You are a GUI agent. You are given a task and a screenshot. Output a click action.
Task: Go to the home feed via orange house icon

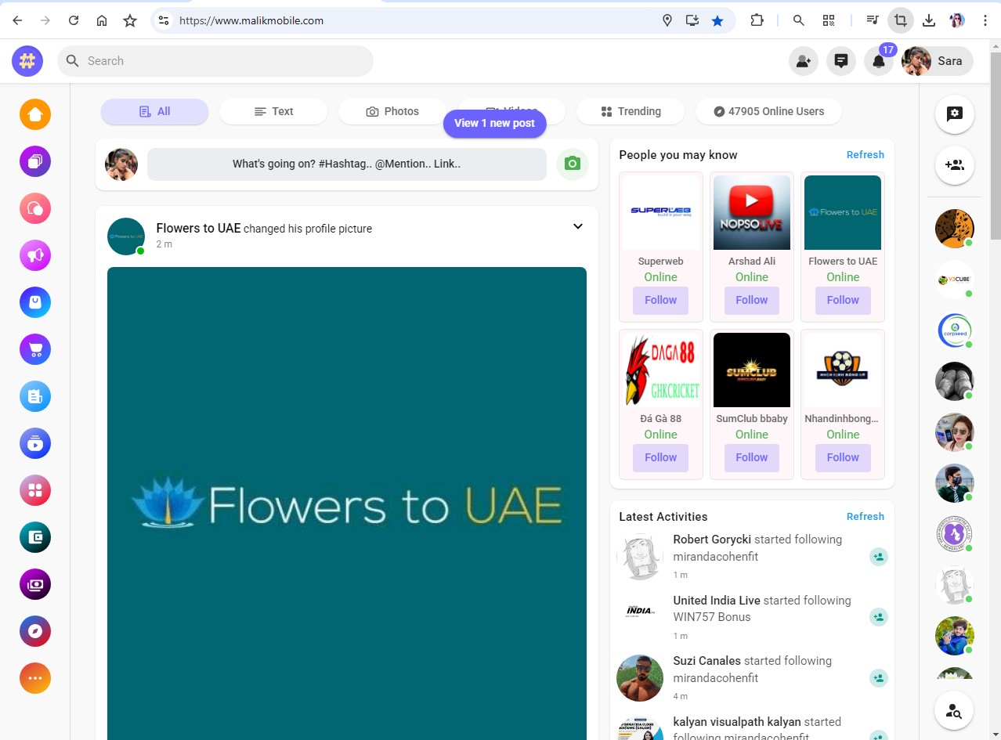[x=35, y=114]
